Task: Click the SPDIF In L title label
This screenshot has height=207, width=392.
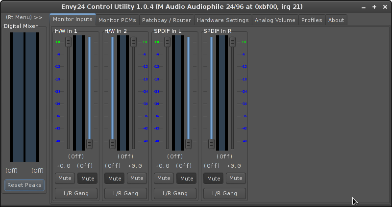Action: 168,31
